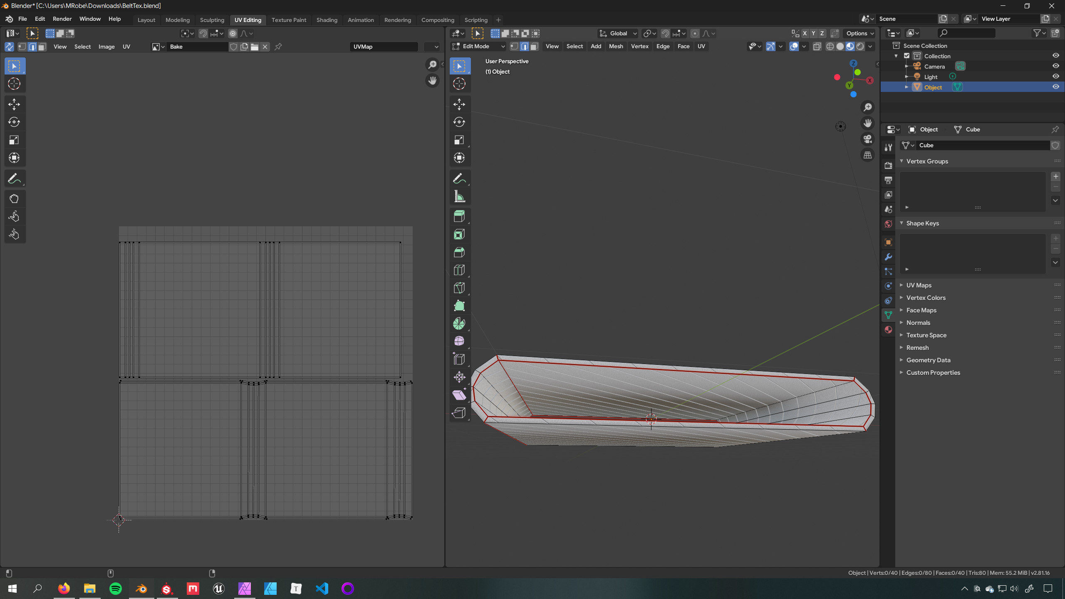The image size is (1065, 599).
Task: Open the Modifiers properties tab
Action: tap(888, 257)
